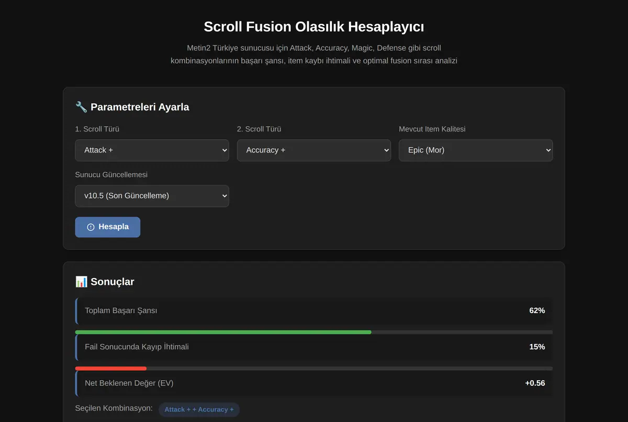Click the Fail Sonucunda Kayıp İhtimali row

coord(314,347)
